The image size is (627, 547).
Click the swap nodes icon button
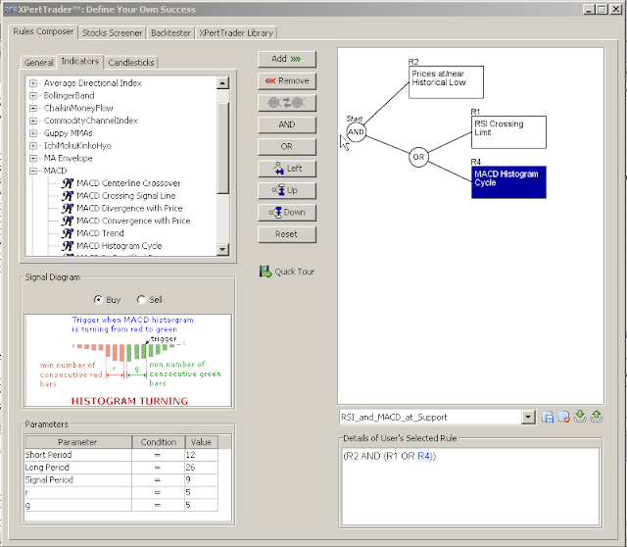point(287,103)
